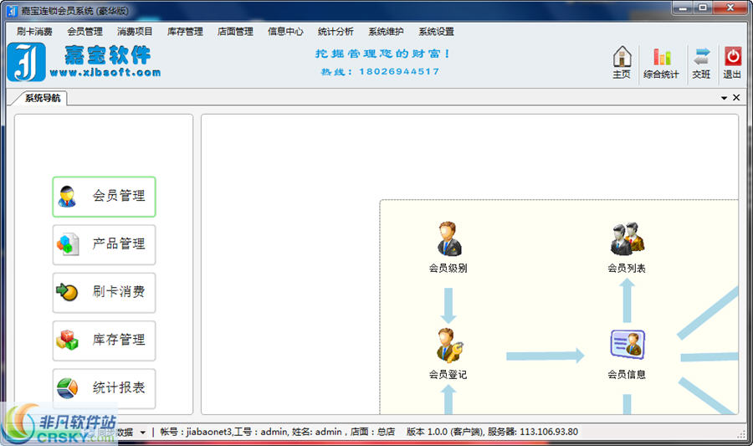The image size is (753, 446).
Task: Open the 刷卡消费 menu
Action: pyautogui.click(x=34, y=32)
